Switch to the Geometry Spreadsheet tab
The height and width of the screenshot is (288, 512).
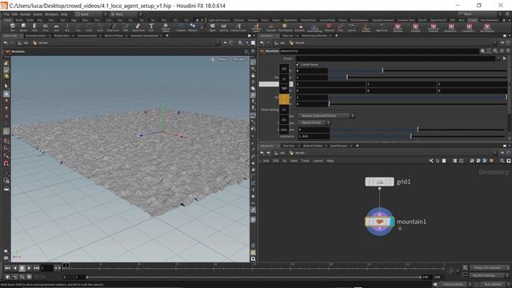(144, 35)
